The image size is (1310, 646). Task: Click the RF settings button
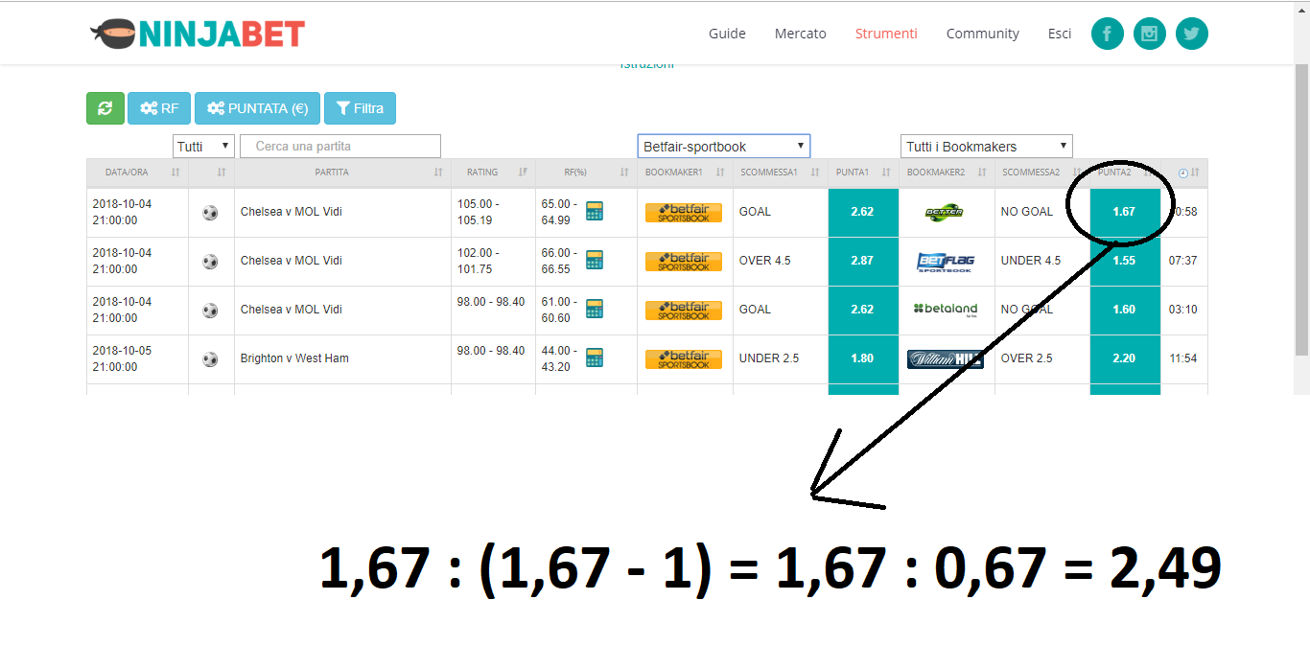[159, 108]
